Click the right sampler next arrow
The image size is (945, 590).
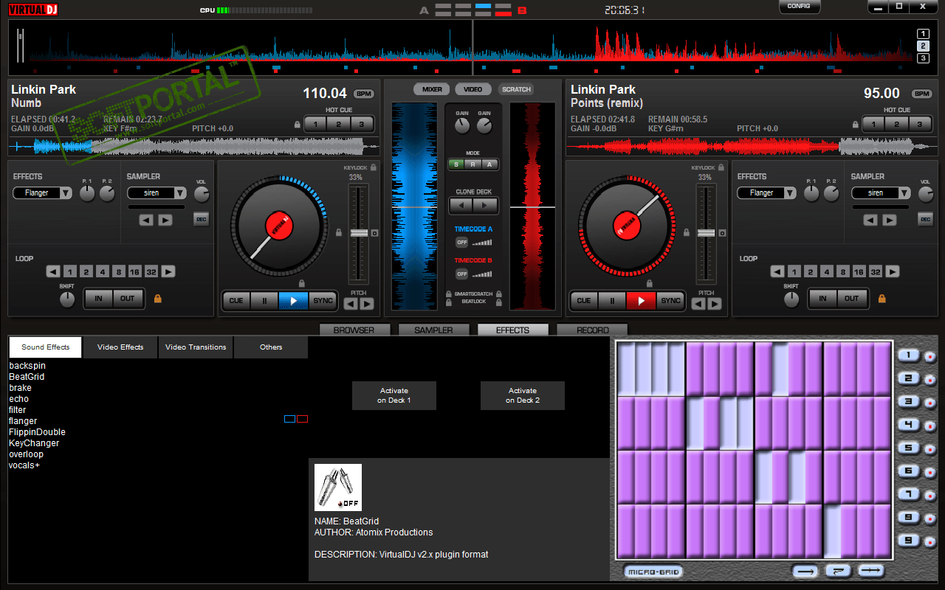click(890, 220)
